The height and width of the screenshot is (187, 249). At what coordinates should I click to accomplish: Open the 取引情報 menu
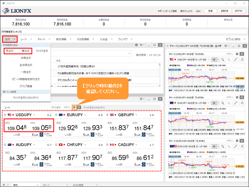coord(64,39)
